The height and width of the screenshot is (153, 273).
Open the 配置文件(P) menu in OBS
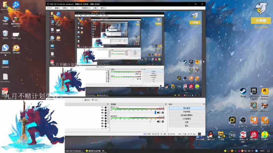[x=75, y=8]
